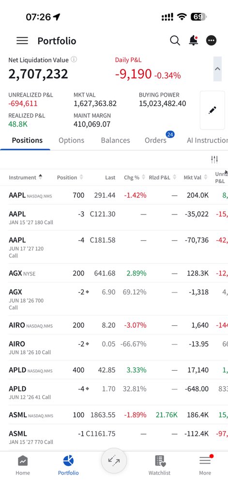This screenshot has width=228, height=495.
Task: Sort by Chg % column header
Action: point(135,177)
